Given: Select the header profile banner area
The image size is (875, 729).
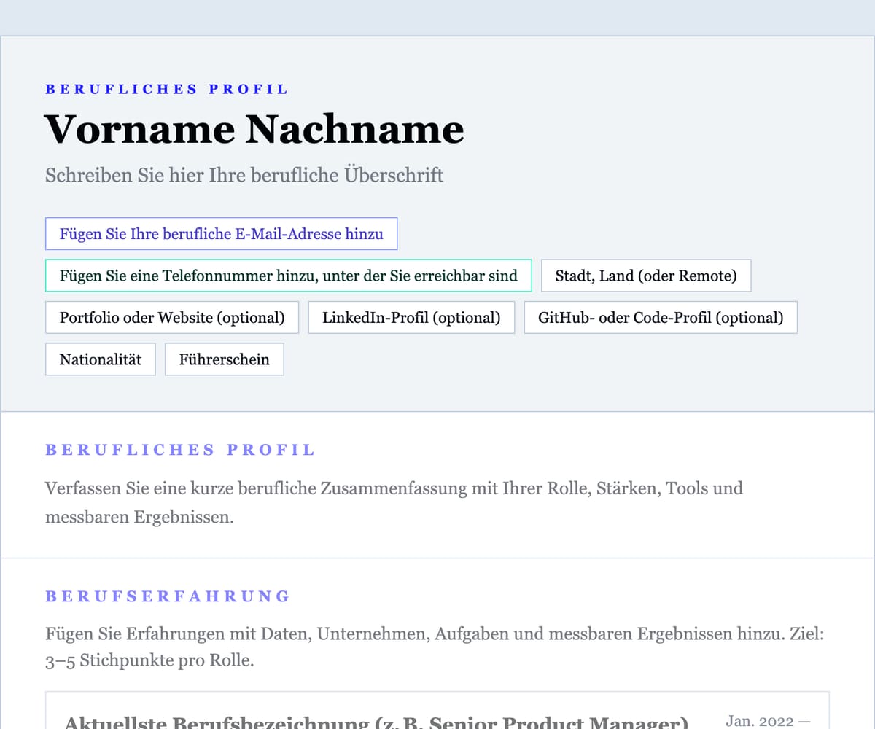Looking at the screenshot, I should point(437,219).
